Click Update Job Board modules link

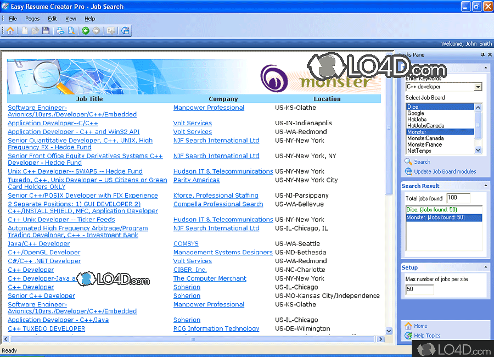coord(445,171)
